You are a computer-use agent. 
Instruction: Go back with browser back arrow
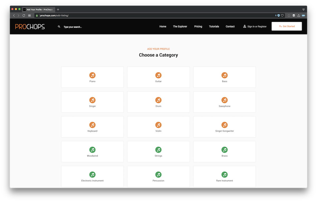tap(14, 16)
